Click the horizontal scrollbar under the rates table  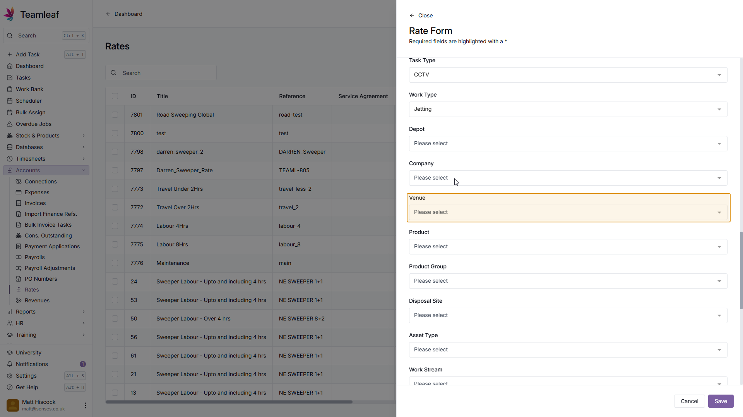pos(229,402)
